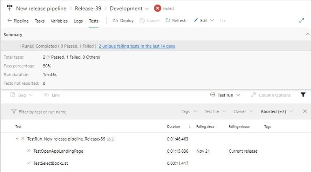This screenshot has width=311, height=172.
Task: Open the more options ellipsis menu
Action: pos(222,21)
